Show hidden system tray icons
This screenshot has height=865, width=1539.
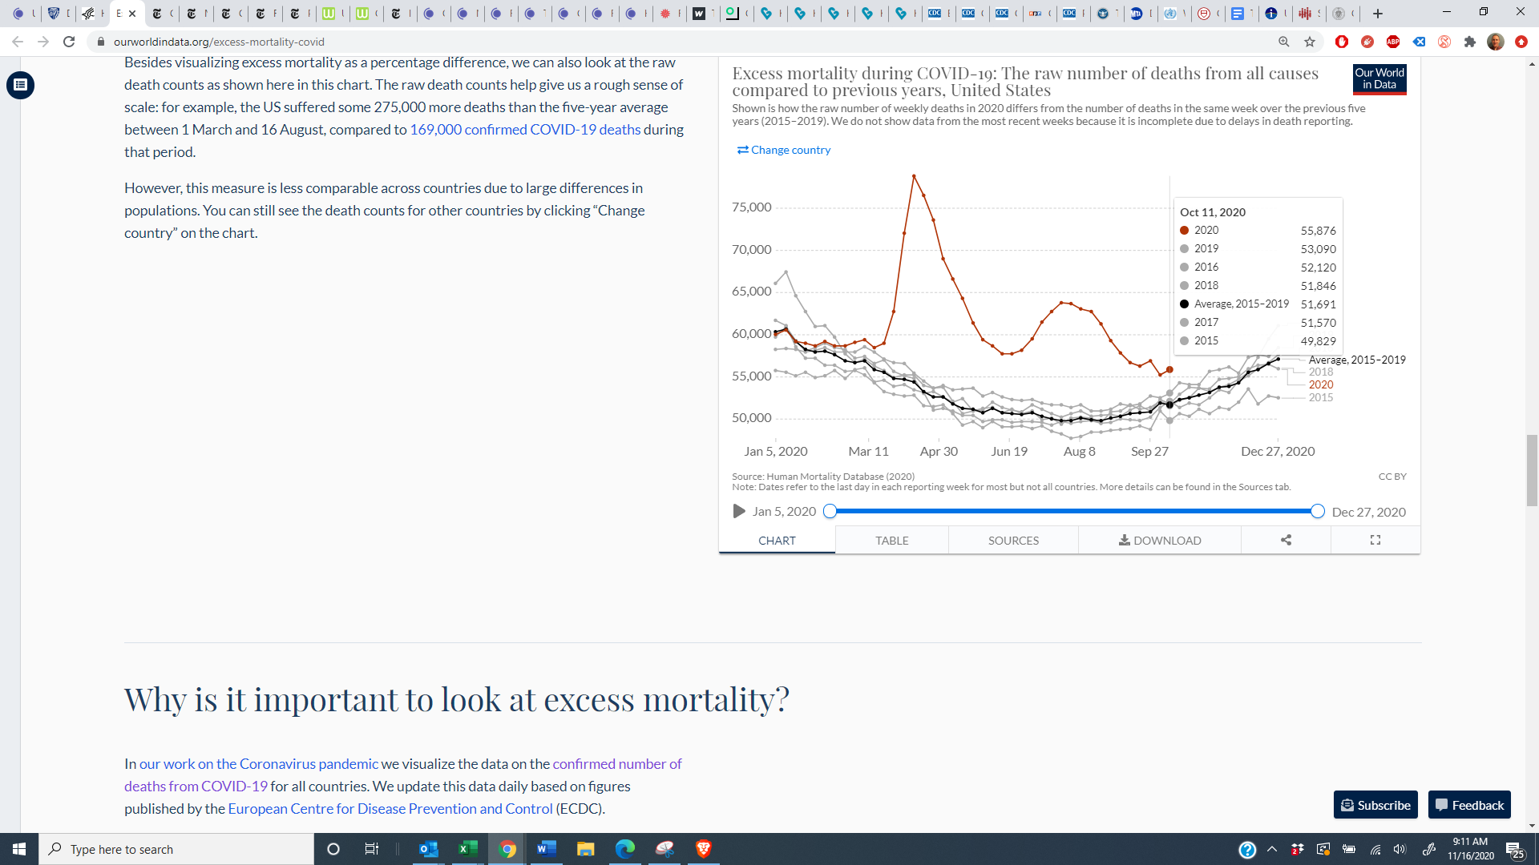(x=1272, y=849)
